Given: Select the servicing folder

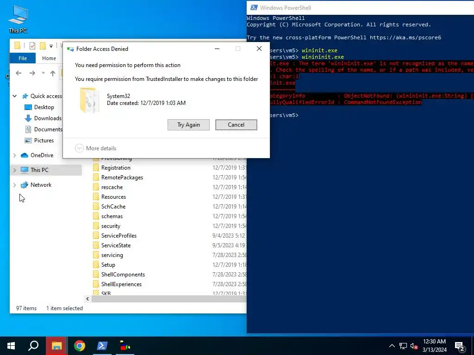Looking at the screenshot, I should coord(112,255).
